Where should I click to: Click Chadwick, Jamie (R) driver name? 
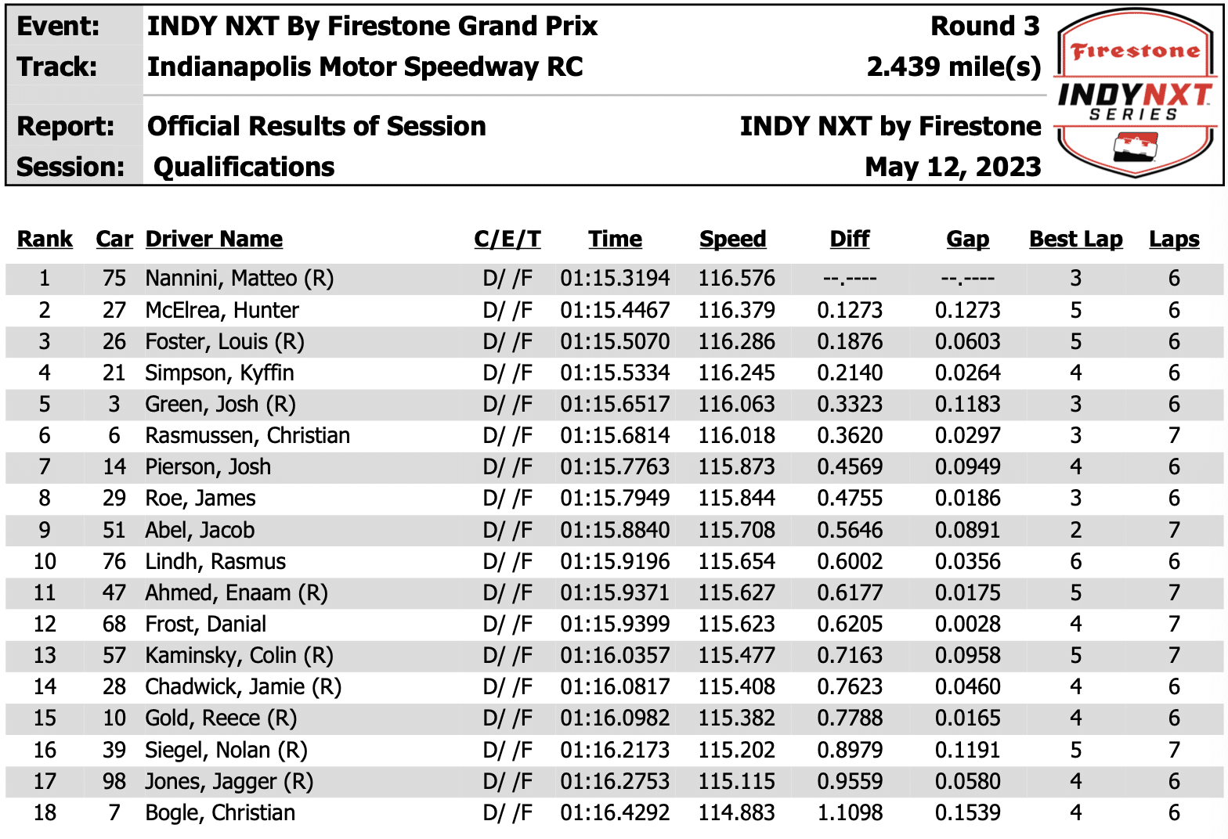click(x=244, y=686)
